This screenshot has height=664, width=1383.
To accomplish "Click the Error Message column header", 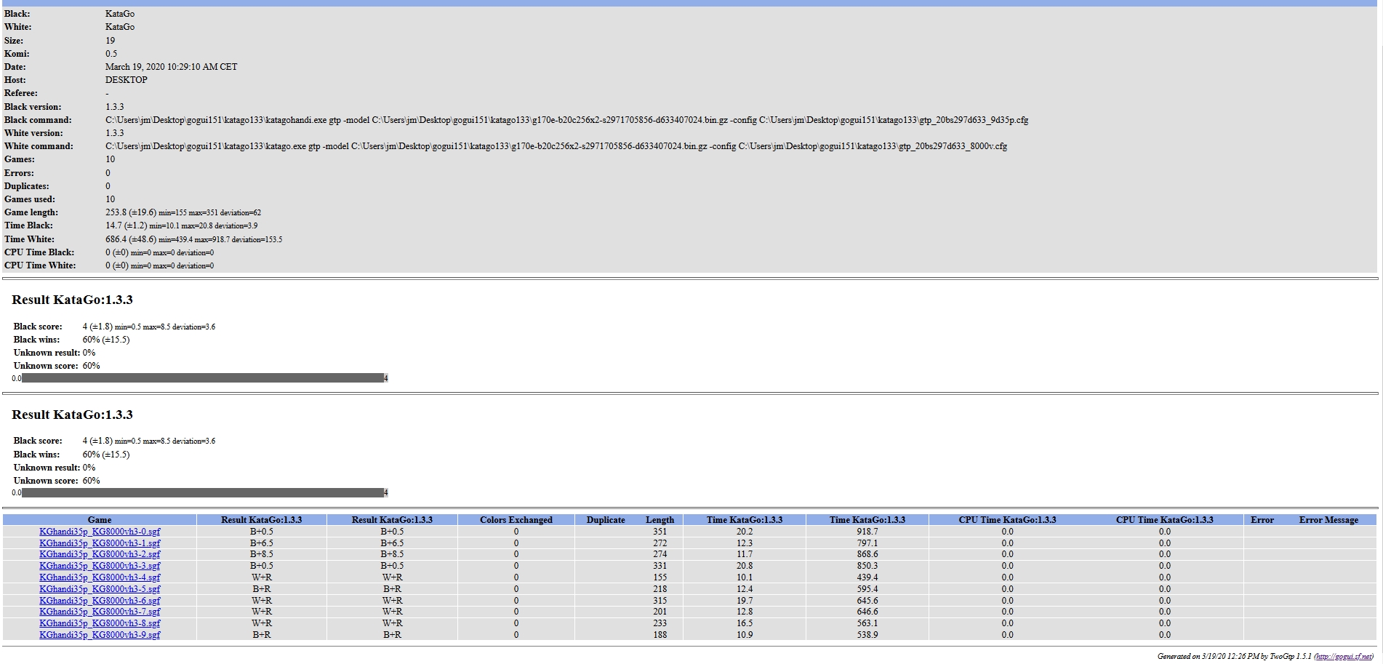I will [x=1328, y=520].
